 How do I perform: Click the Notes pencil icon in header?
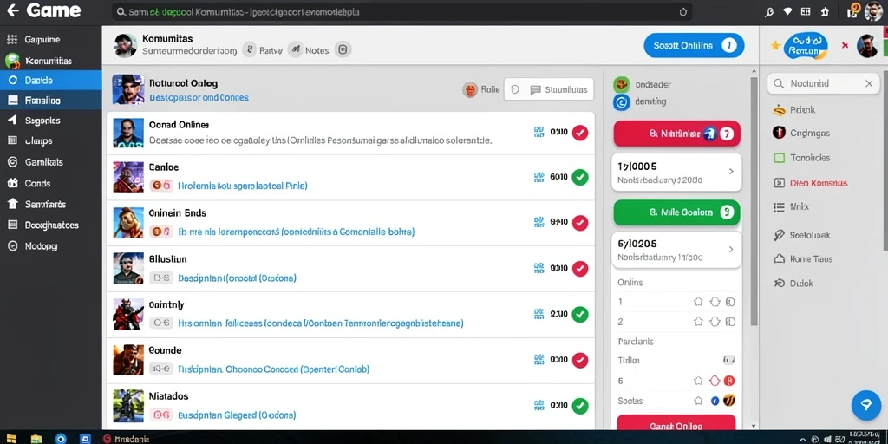pyautogui.click(x=295, y=49)
